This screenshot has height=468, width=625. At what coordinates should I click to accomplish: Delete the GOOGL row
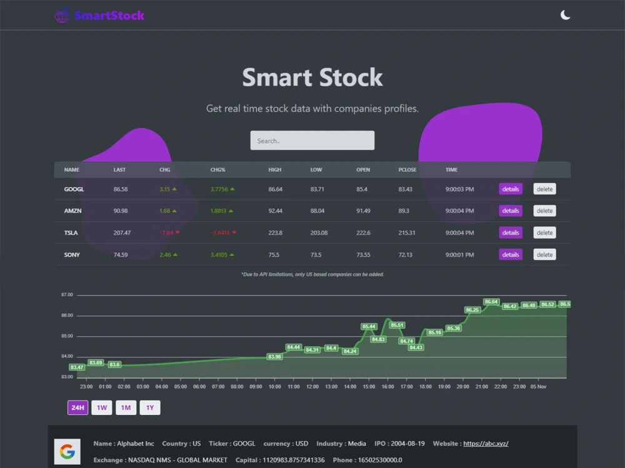point(544,189)
